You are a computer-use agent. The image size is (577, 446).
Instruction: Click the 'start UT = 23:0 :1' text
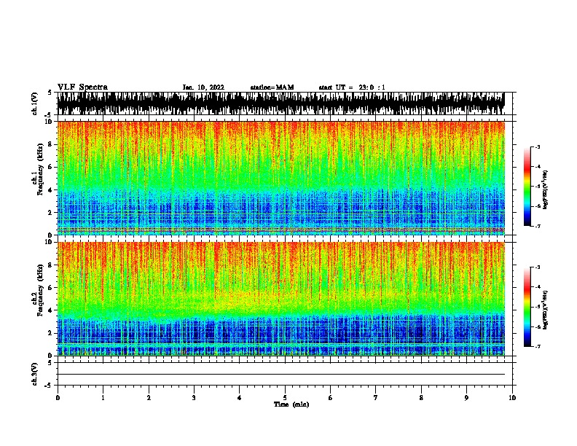tap(352, 87)
